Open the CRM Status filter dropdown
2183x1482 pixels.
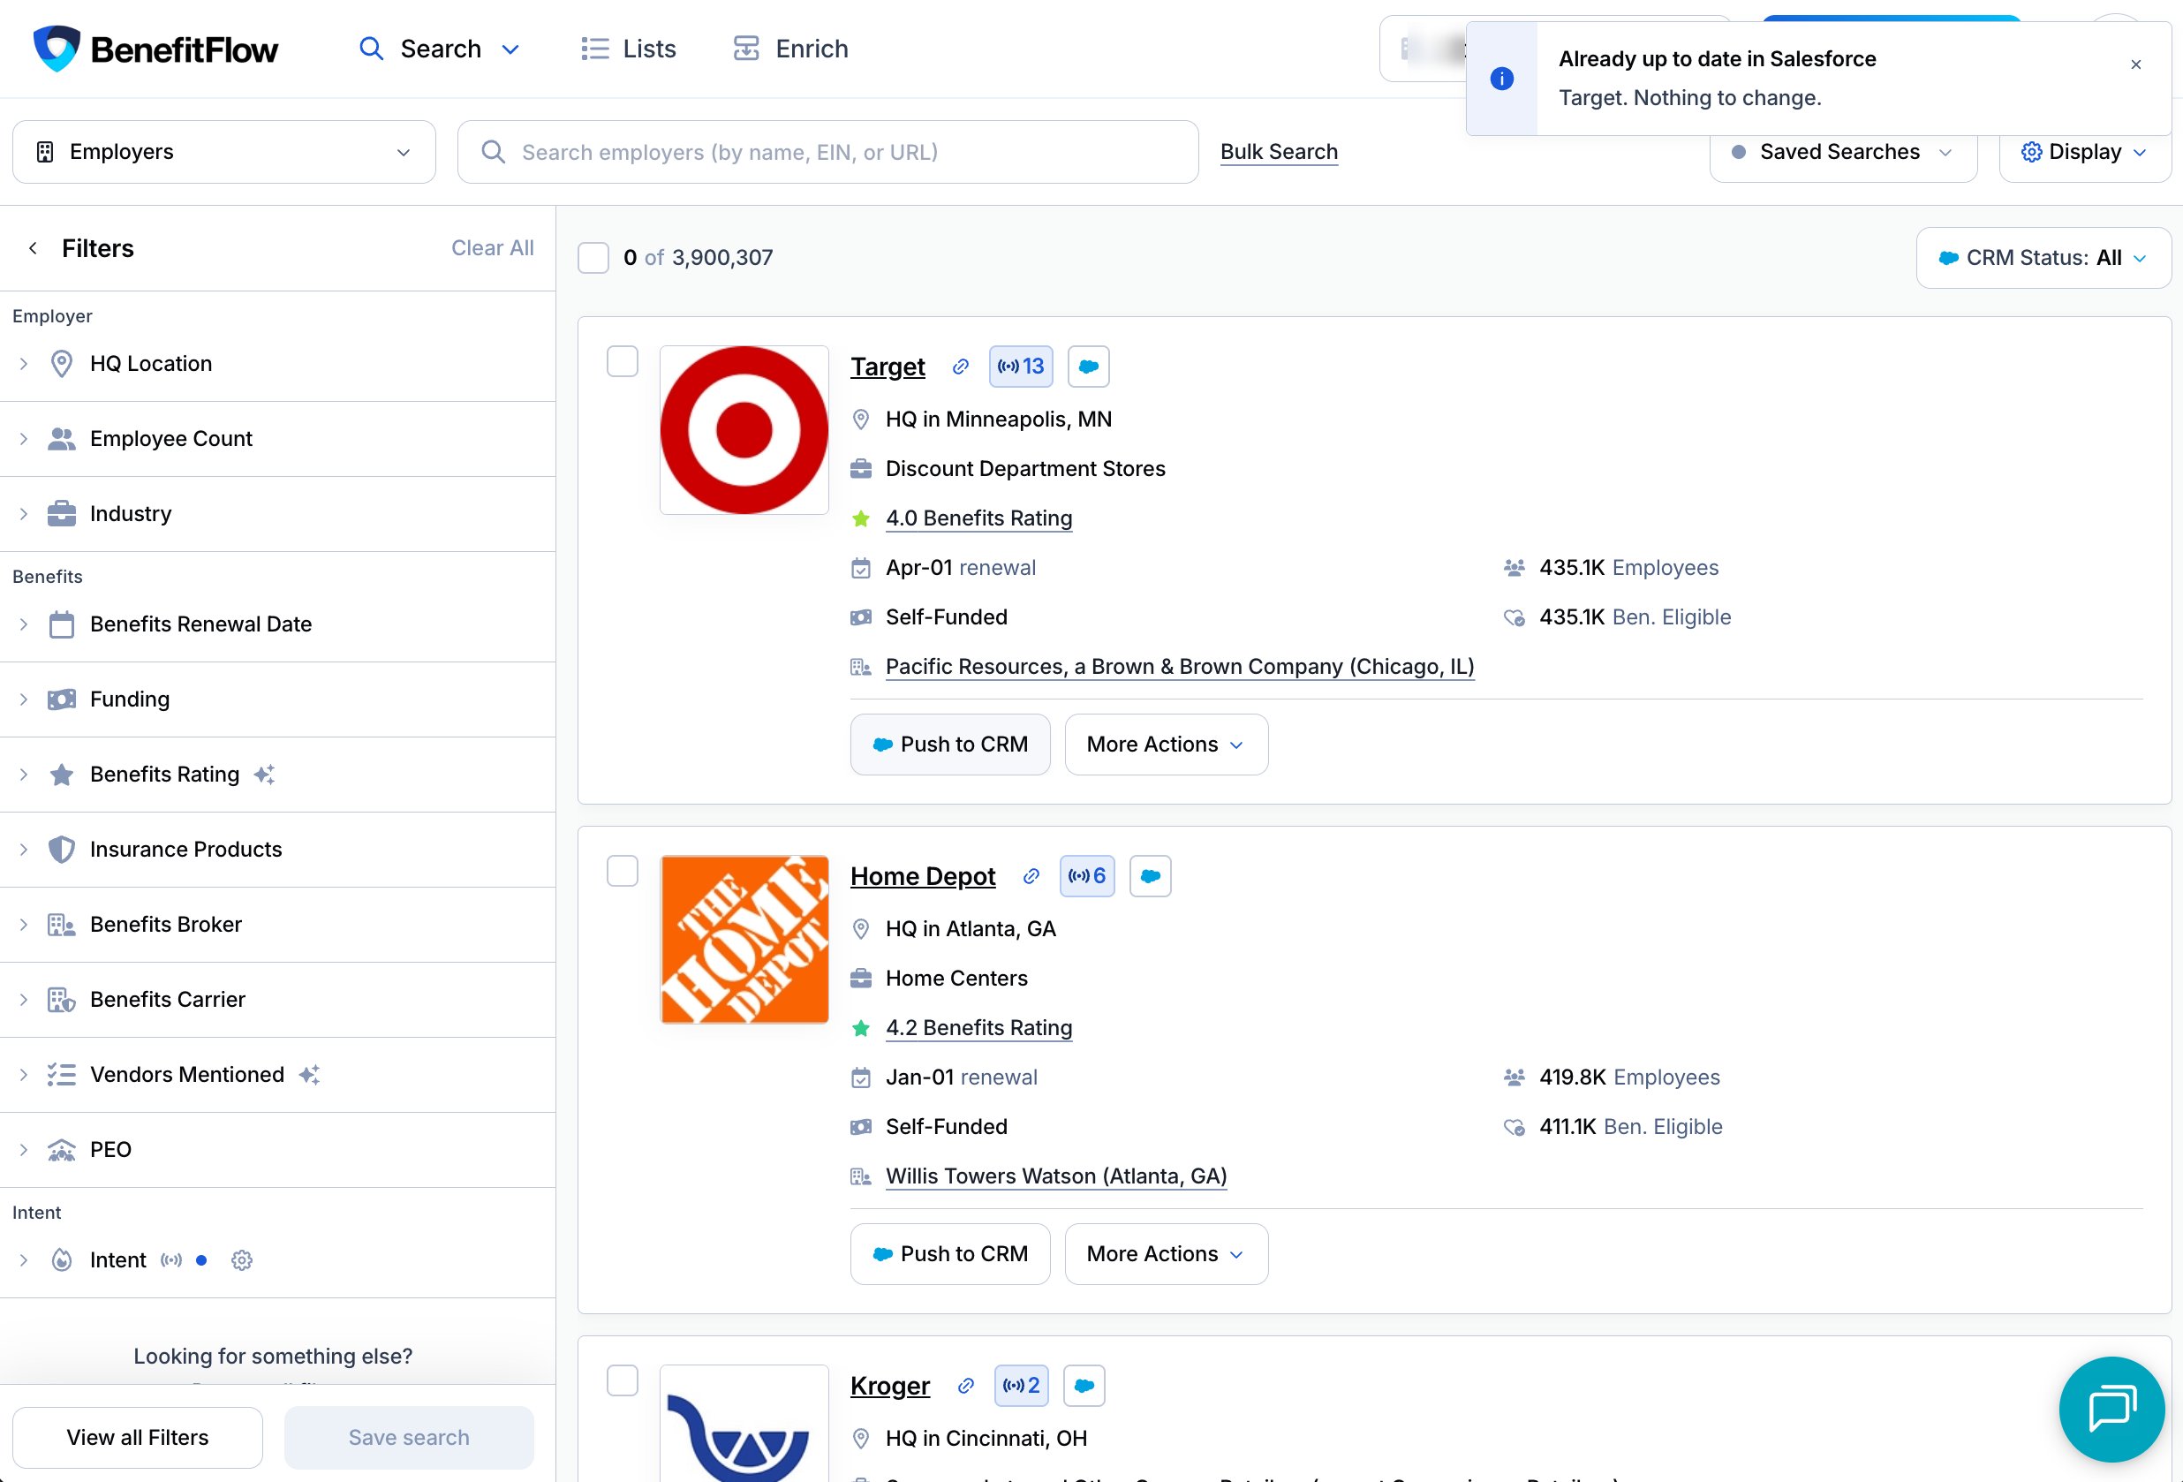[x=2043, y=257]
